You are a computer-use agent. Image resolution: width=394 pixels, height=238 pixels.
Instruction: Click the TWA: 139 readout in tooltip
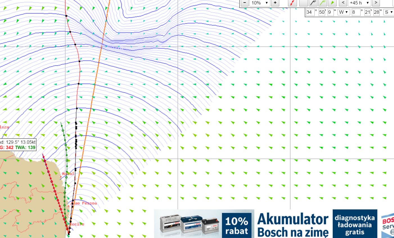coord(25,147)
